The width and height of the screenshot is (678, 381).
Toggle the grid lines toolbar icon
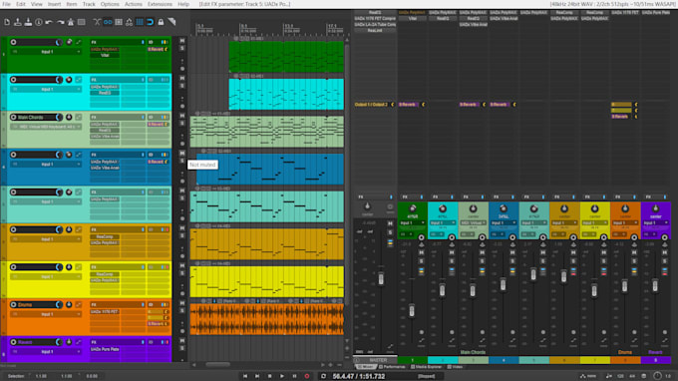pyautogui.click(x=140, y=22)
